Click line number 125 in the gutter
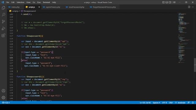Image resolution: width=196 pixels, height=110 pixels. 11,58
